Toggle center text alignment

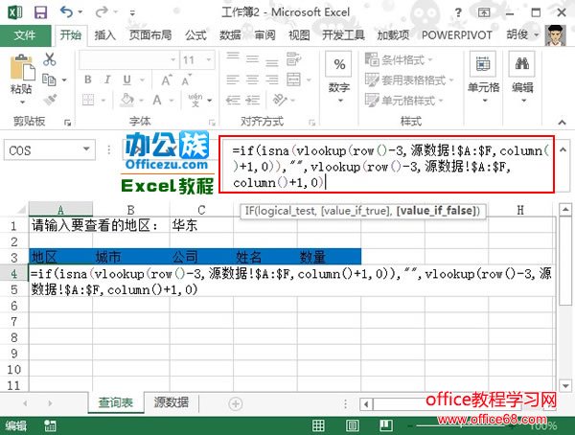(x=252, y=80)
